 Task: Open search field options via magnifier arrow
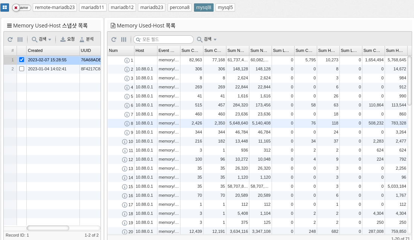pyautogui.click(x=138, y=39)
